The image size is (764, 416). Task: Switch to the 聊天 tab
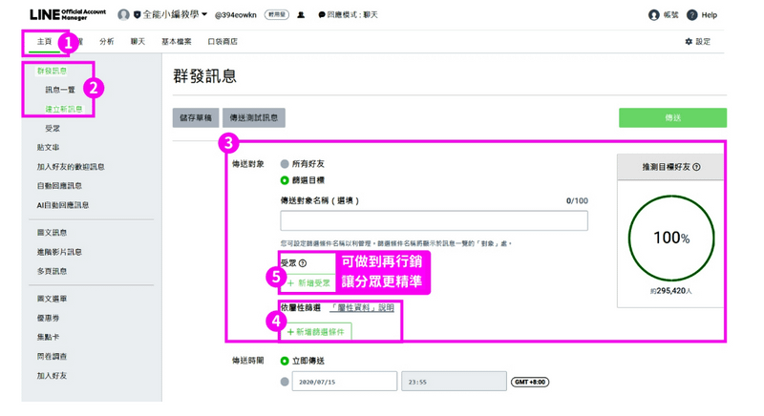(x=138, y=42)
